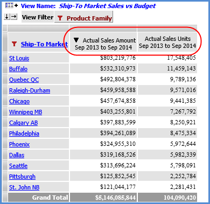Viewport: 210px width, 204px height.
Task: Click sort triangle on Actual Sales Amount
Action: tap(76, 40)
